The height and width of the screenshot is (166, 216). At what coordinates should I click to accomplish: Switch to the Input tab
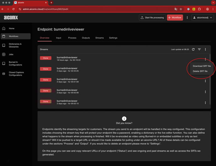tap(58, 38)
